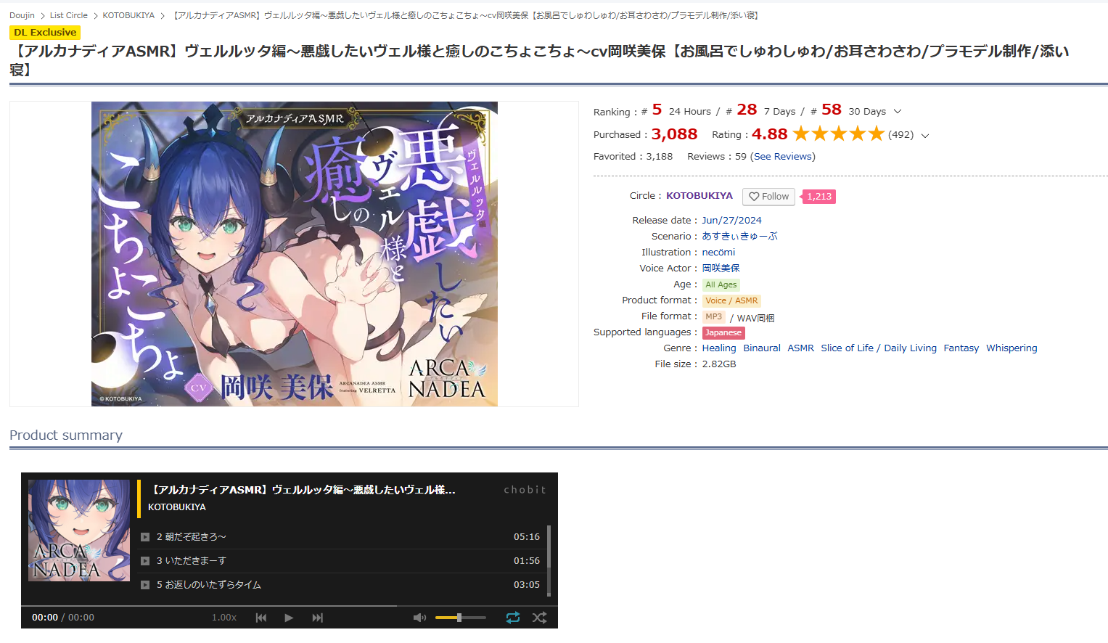Skip to previous track in player

pos(261,618)
